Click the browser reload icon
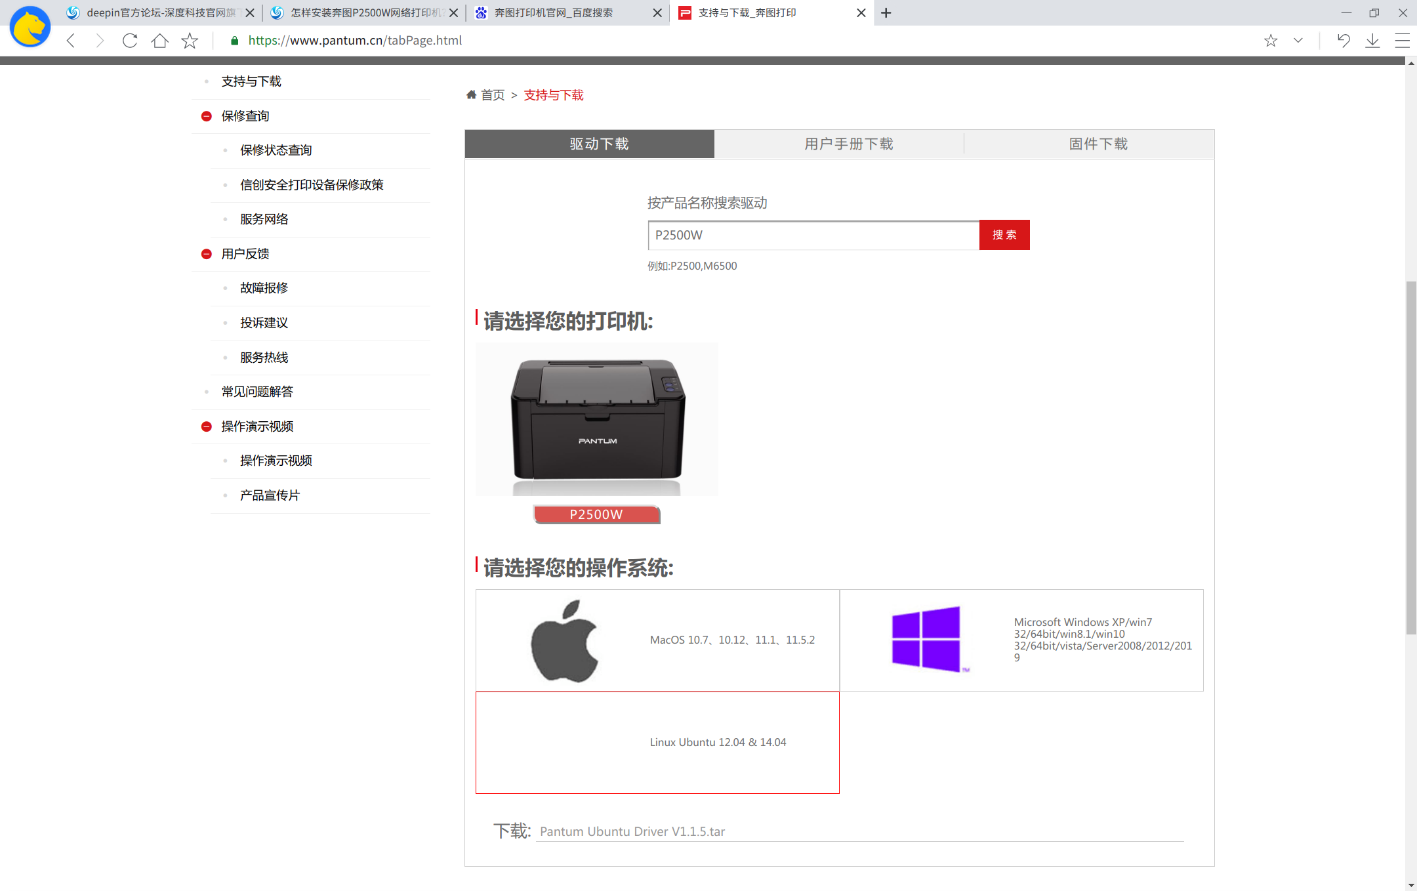 pyautogui.click(x=130, y=41)
